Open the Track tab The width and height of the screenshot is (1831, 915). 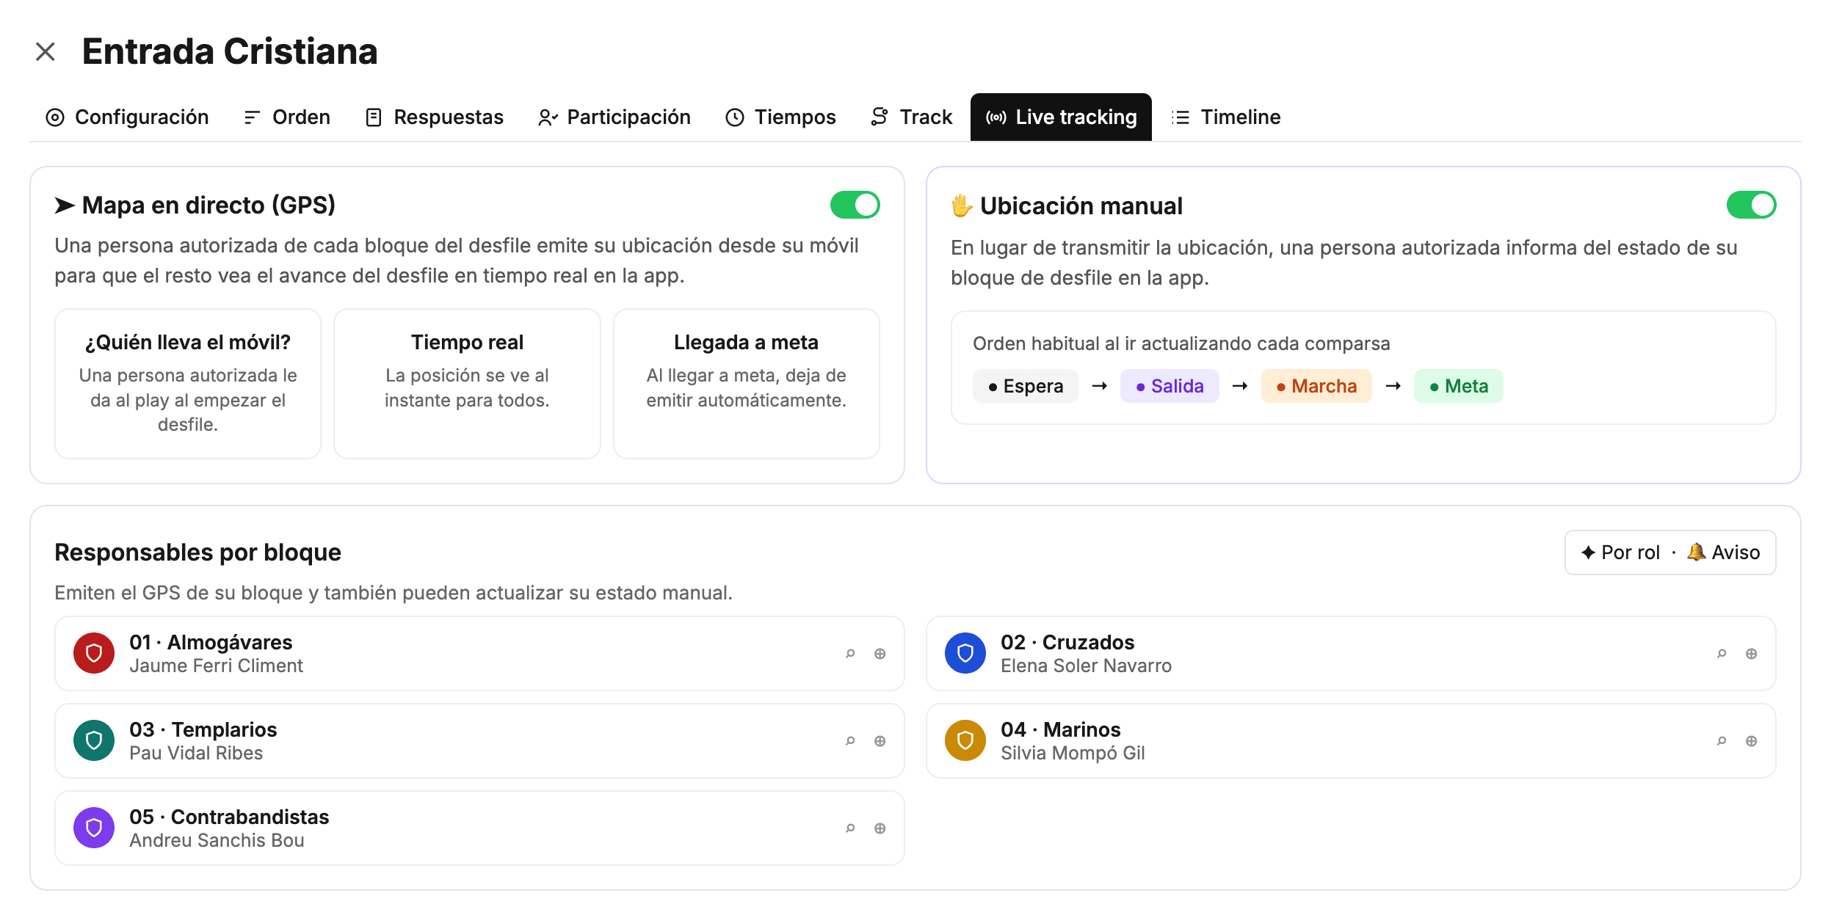click(911, 117)
